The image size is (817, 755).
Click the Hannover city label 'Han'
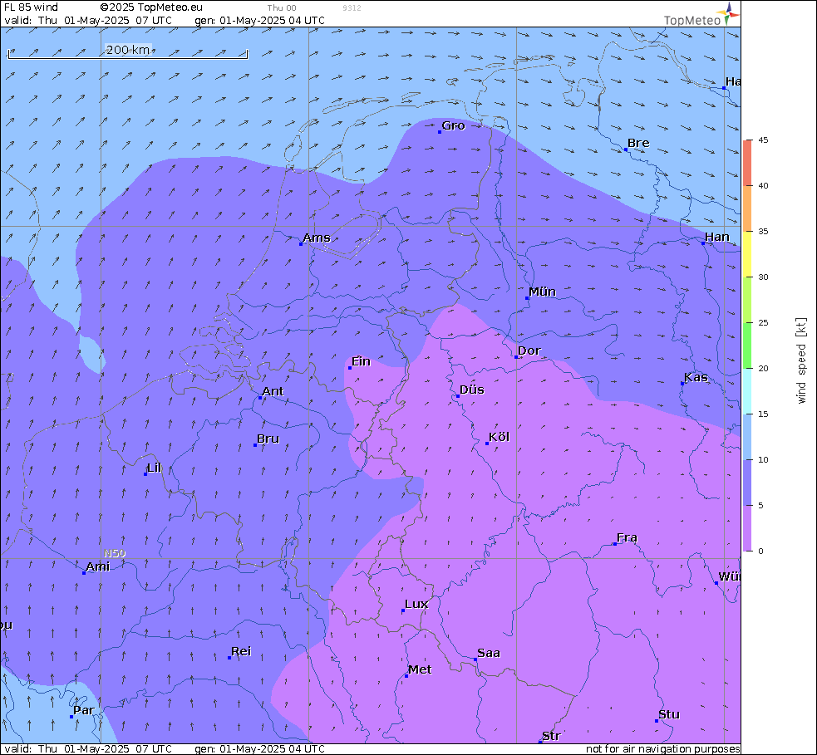(717, 237)
